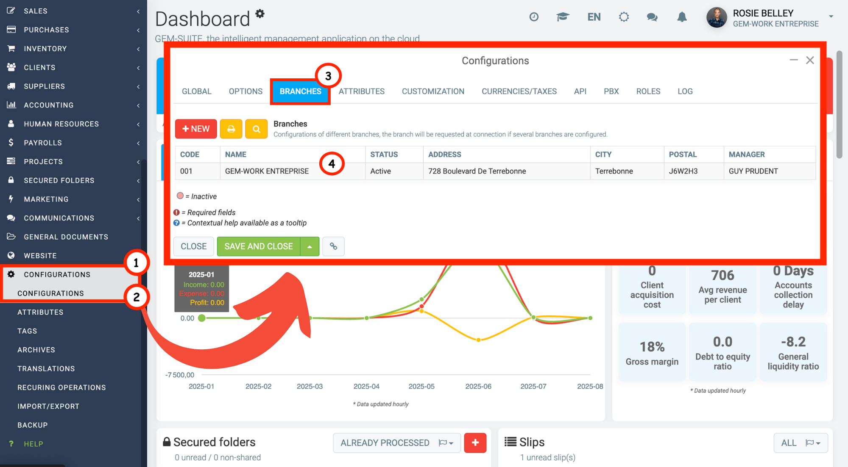Click the Clients group icon
848x467 pixels.
point(11,67)
